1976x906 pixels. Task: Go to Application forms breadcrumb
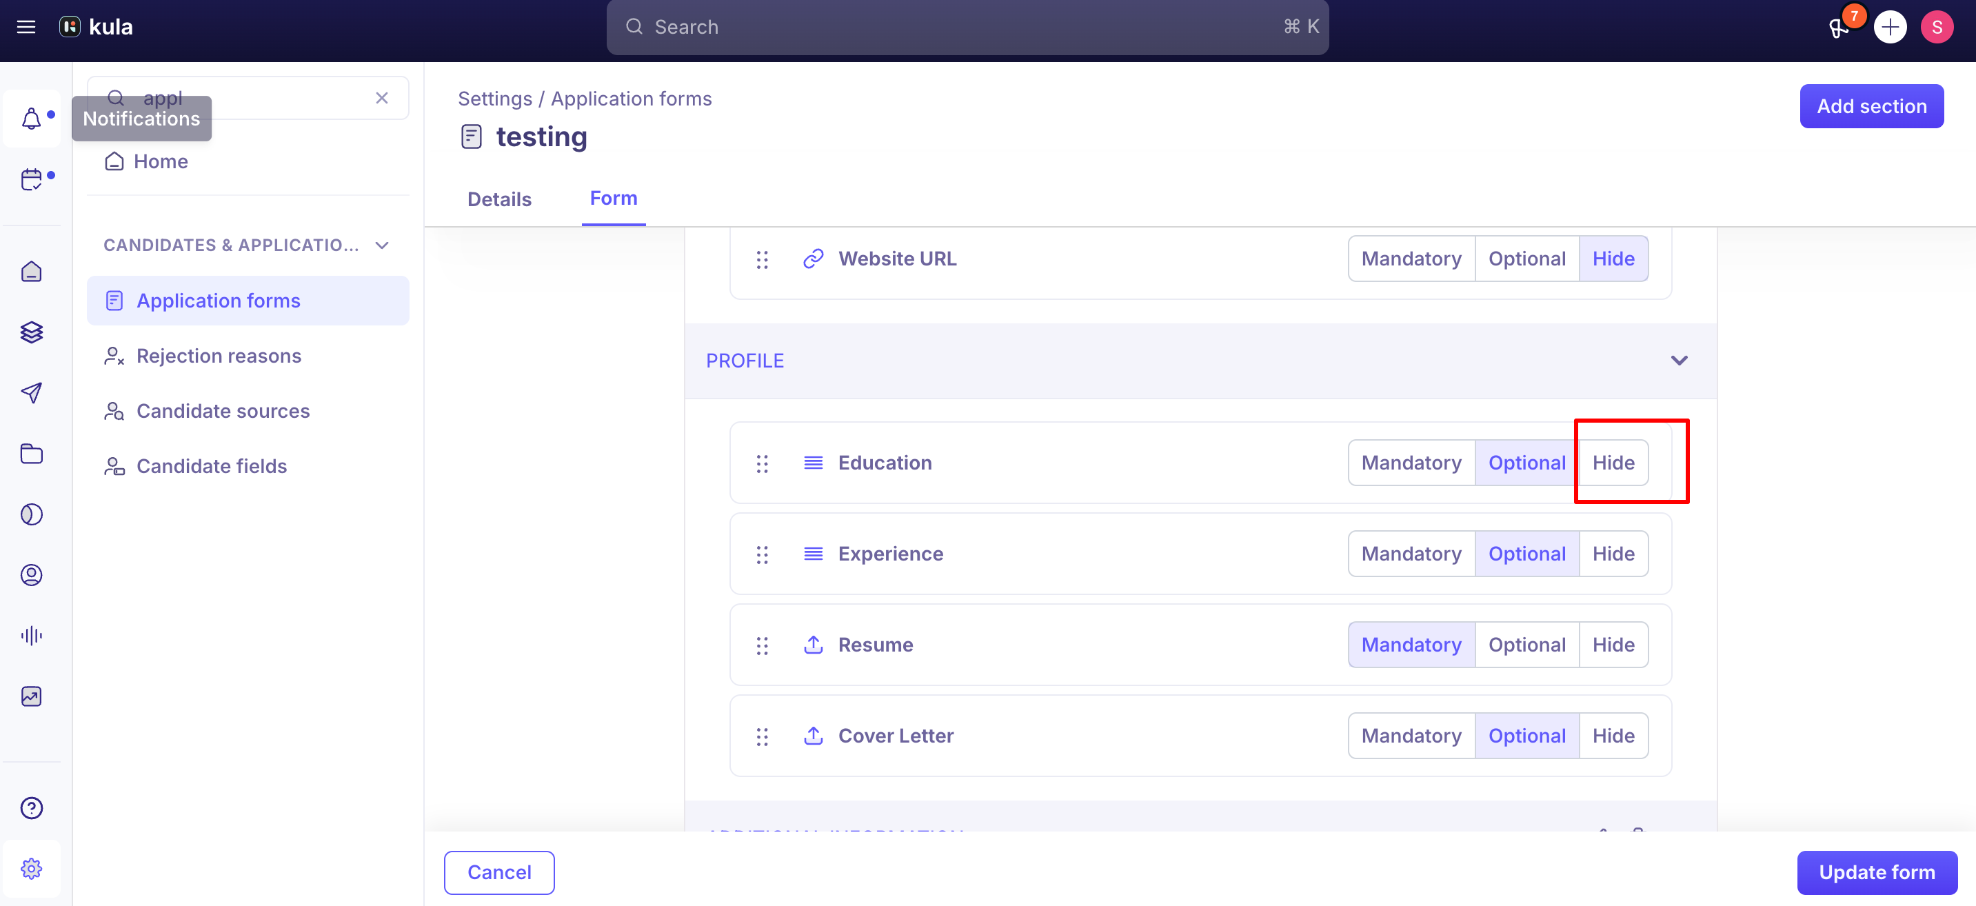pyautogui.click(x=632, y=99)
